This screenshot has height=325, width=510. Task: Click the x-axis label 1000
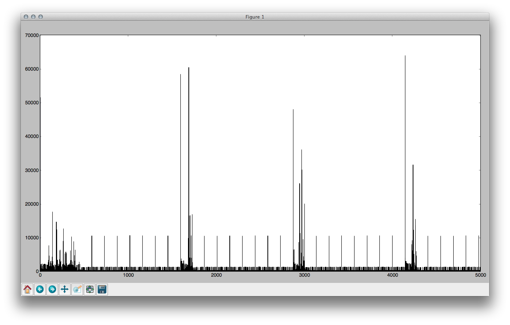(x=128, y=275)
